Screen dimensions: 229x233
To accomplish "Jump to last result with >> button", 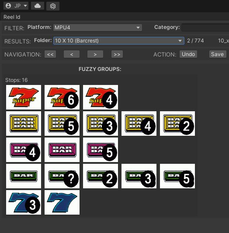I will [117, 54].
